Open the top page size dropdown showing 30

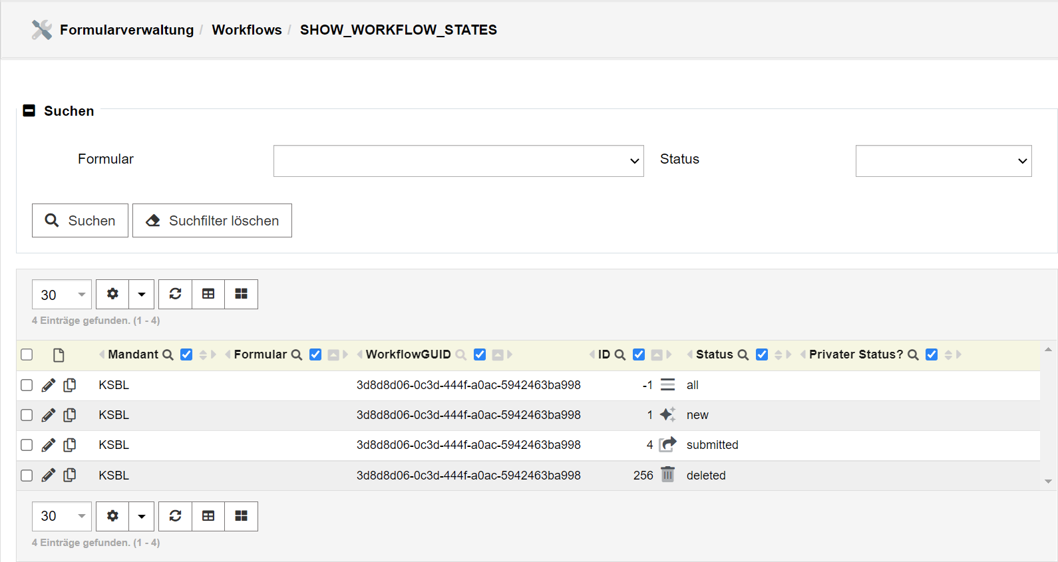pos(62,294)
